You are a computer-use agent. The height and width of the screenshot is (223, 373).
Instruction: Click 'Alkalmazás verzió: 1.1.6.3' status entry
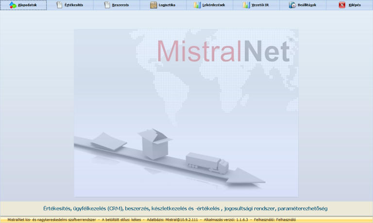coord(226,220)
